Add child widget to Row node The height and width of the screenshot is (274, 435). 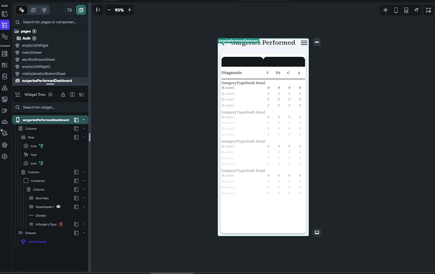(76, 137)
